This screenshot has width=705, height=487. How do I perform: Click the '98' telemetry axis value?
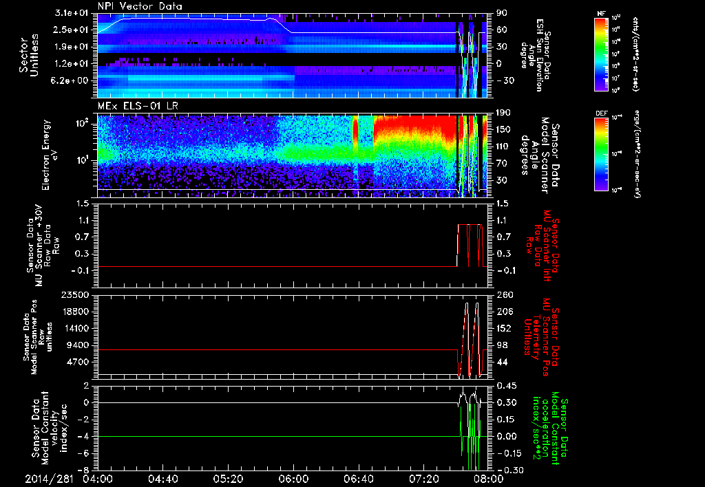coord(503,345)
